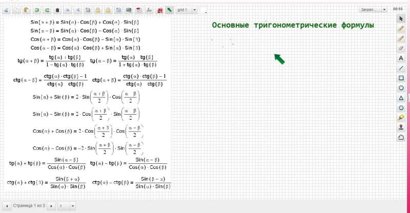
Task: Select the rectangle shape tool
Action: pyautogui.click(x=401, y=78)
